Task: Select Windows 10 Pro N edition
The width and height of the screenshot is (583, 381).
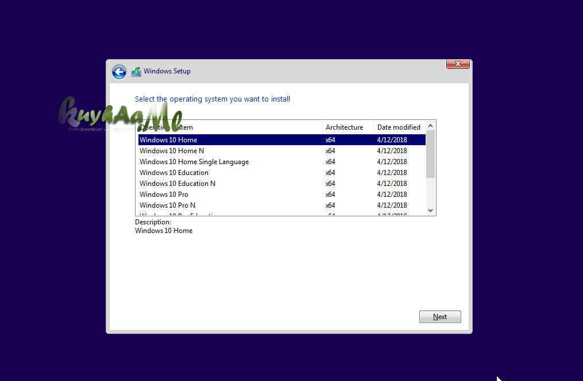Action: (x=282, y=205)
